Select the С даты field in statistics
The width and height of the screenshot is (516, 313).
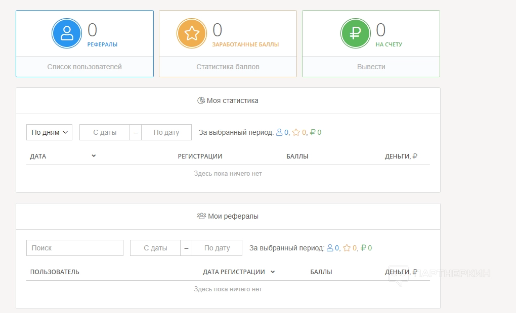tap(105, 132)
